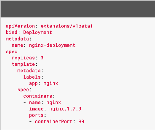Click the app: nginx label line
Viewport: 155px width, 130px height.
(x=44, y=83)
